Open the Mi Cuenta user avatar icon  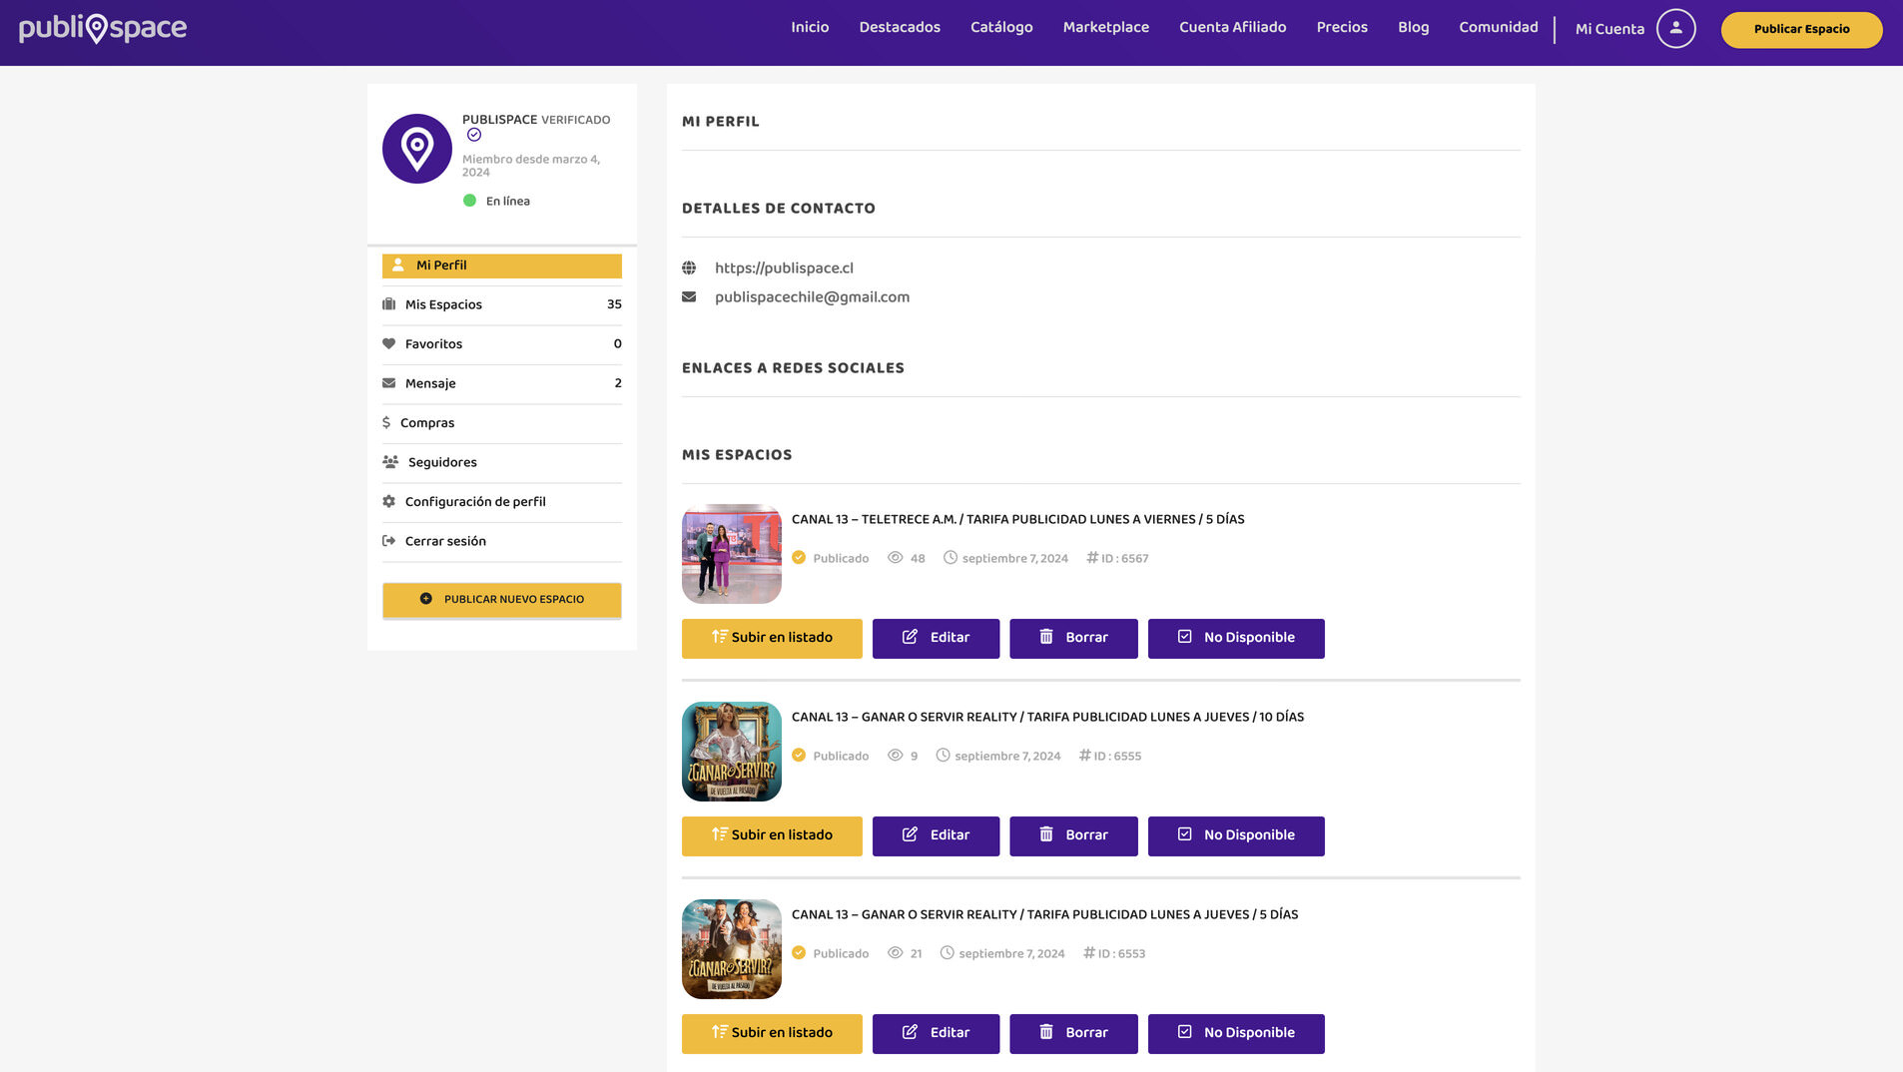[1675, 28]
